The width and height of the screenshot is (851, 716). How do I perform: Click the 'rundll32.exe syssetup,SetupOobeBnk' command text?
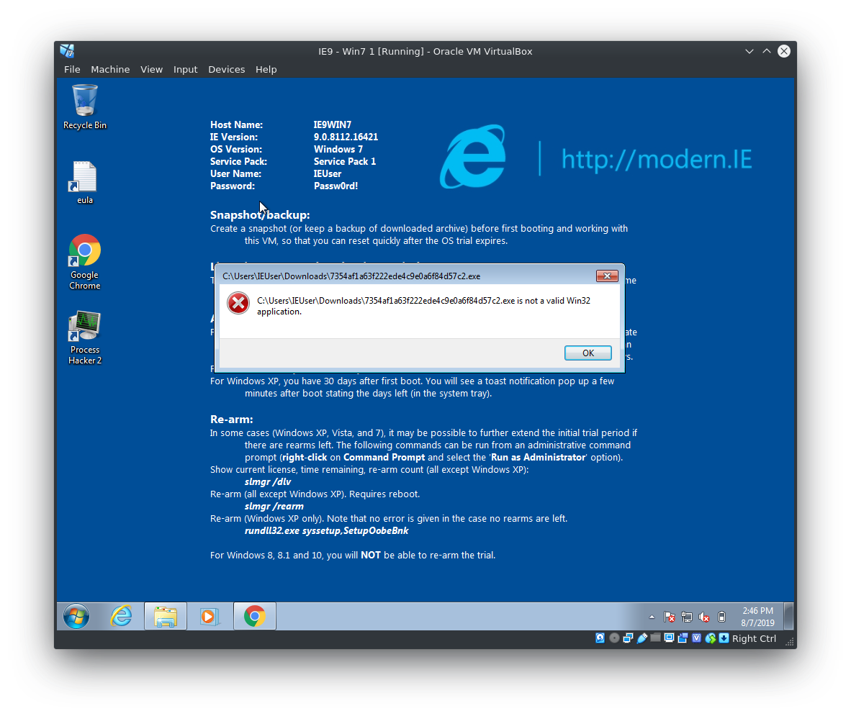(x=326, y=530)
